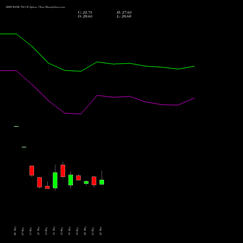Select the open value O: 20.65
This screenshot has width=243, height=243.
(85, 16)
